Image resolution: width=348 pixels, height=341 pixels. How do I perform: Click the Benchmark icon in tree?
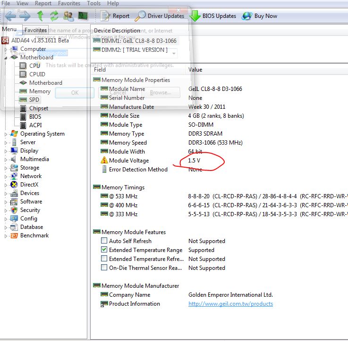click(14, 235)
